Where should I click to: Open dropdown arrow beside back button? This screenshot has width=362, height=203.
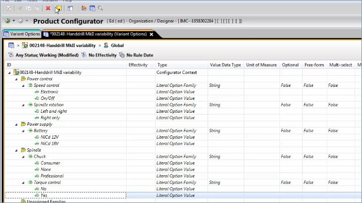(x=14, y=21)
